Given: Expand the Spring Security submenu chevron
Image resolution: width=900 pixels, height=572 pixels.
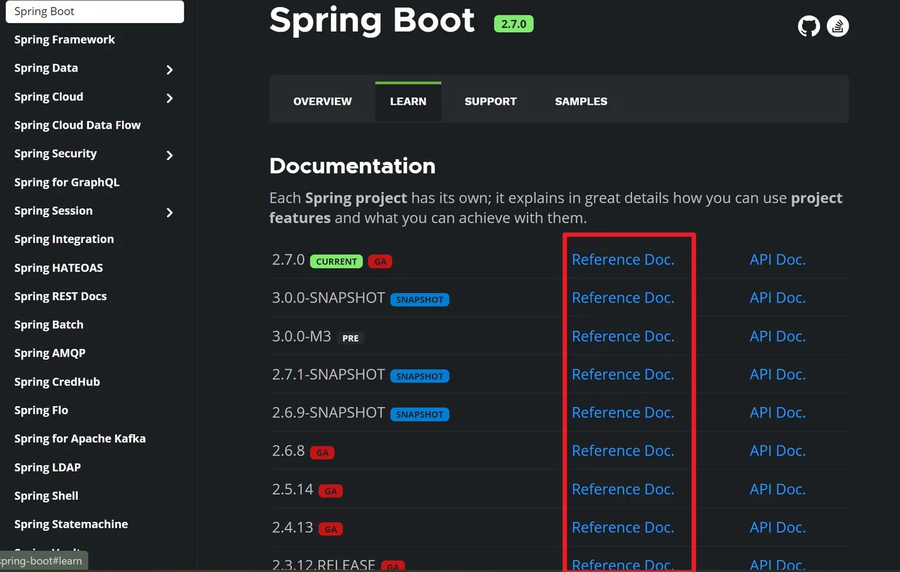Looking at the screenshot, I should click(x=170, y=155).
